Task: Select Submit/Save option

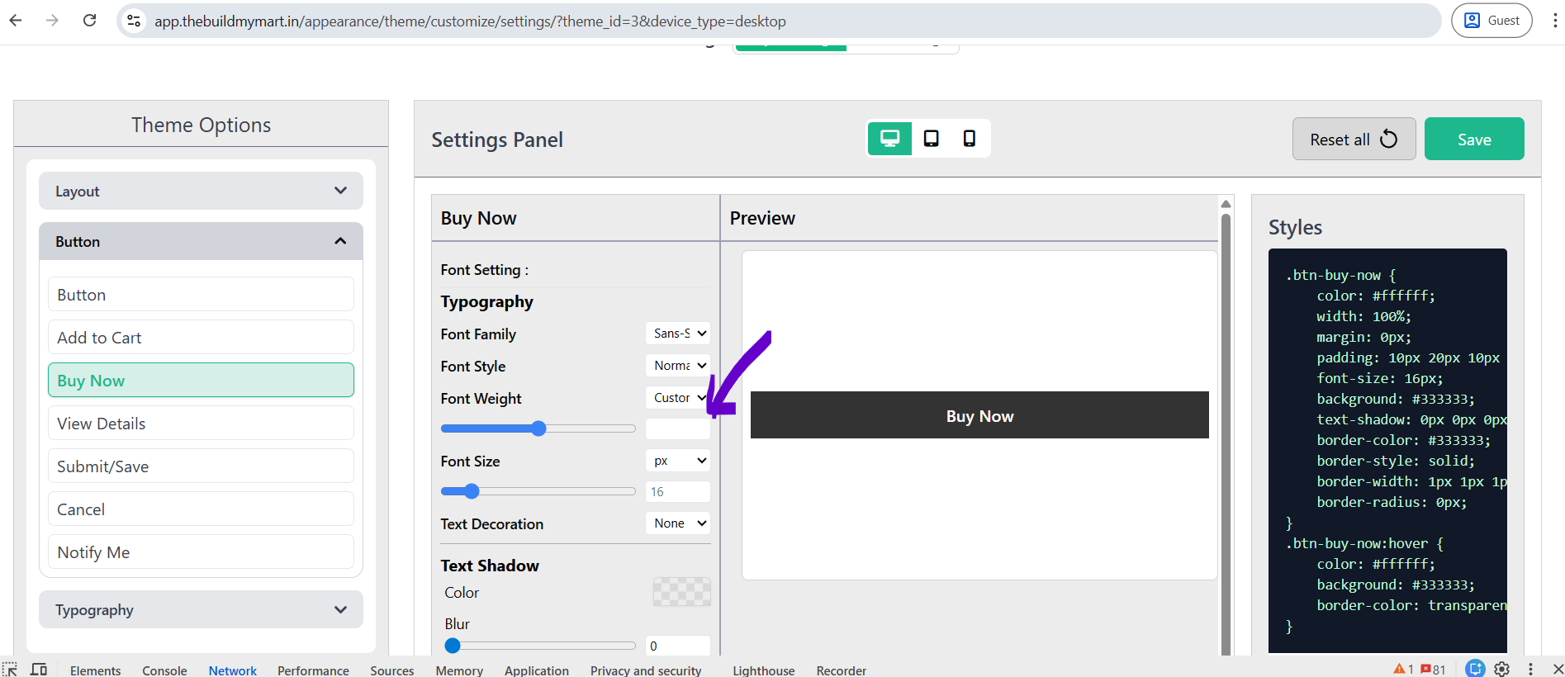Action: [201, 466]
